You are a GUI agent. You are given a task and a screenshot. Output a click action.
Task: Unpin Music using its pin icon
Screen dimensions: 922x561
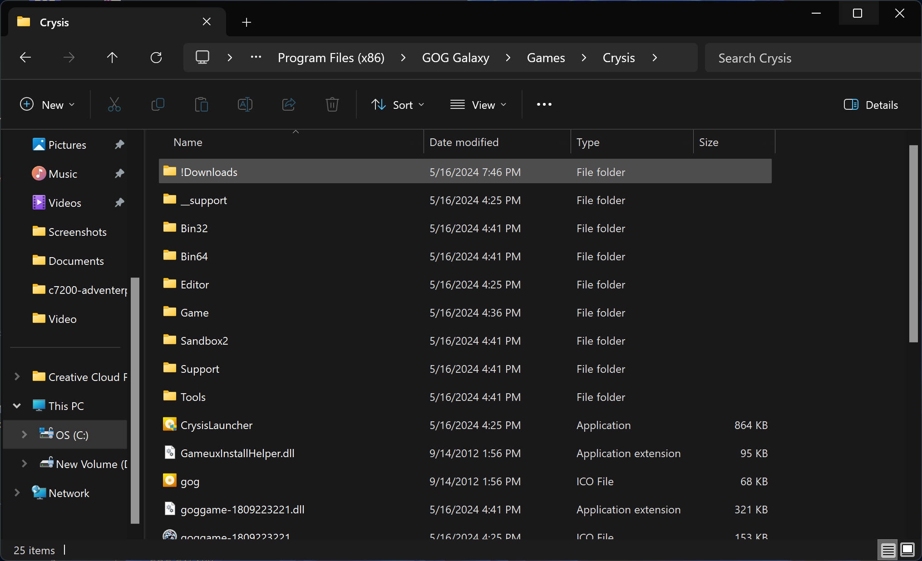(119, 174)
